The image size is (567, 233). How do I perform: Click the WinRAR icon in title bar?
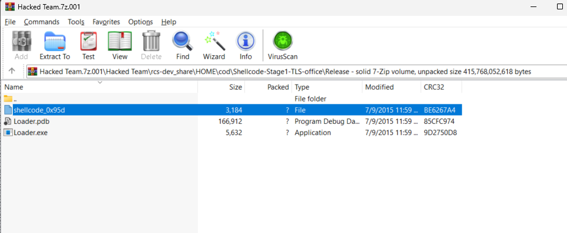pyautogui.click(x=10, y=6)
